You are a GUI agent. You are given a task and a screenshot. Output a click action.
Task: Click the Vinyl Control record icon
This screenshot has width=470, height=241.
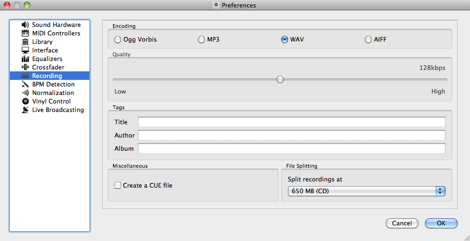pos(26,101)
